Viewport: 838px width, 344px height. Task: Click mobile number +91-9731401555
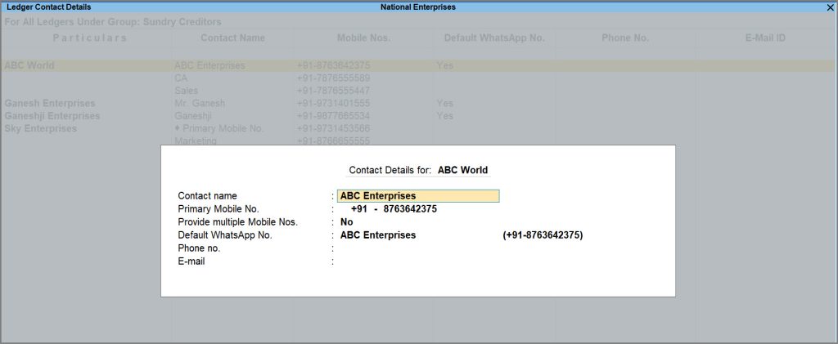[333, 104]
